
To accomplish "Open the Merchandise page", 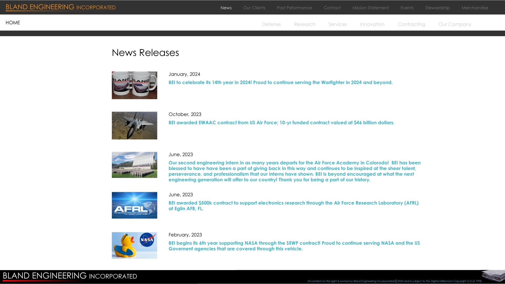I will pyautogui.click(x=475, y=8).
